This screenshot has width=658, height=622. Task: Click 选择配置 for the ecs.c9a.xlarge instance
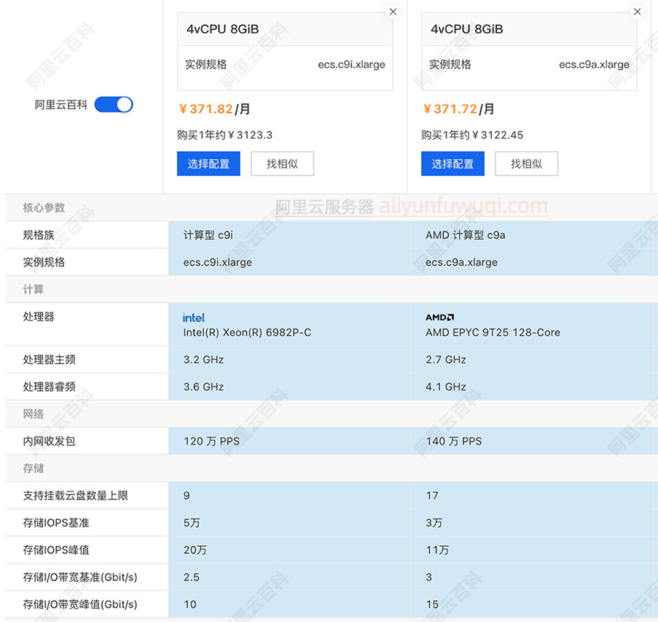pyautogui.click(x=453, y=164)
